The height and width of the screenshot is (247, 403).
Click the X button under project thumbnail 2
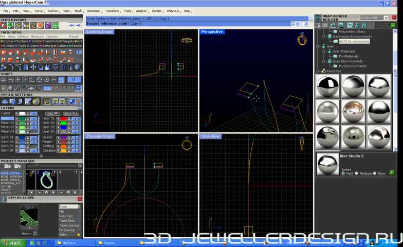coord(53,192)
